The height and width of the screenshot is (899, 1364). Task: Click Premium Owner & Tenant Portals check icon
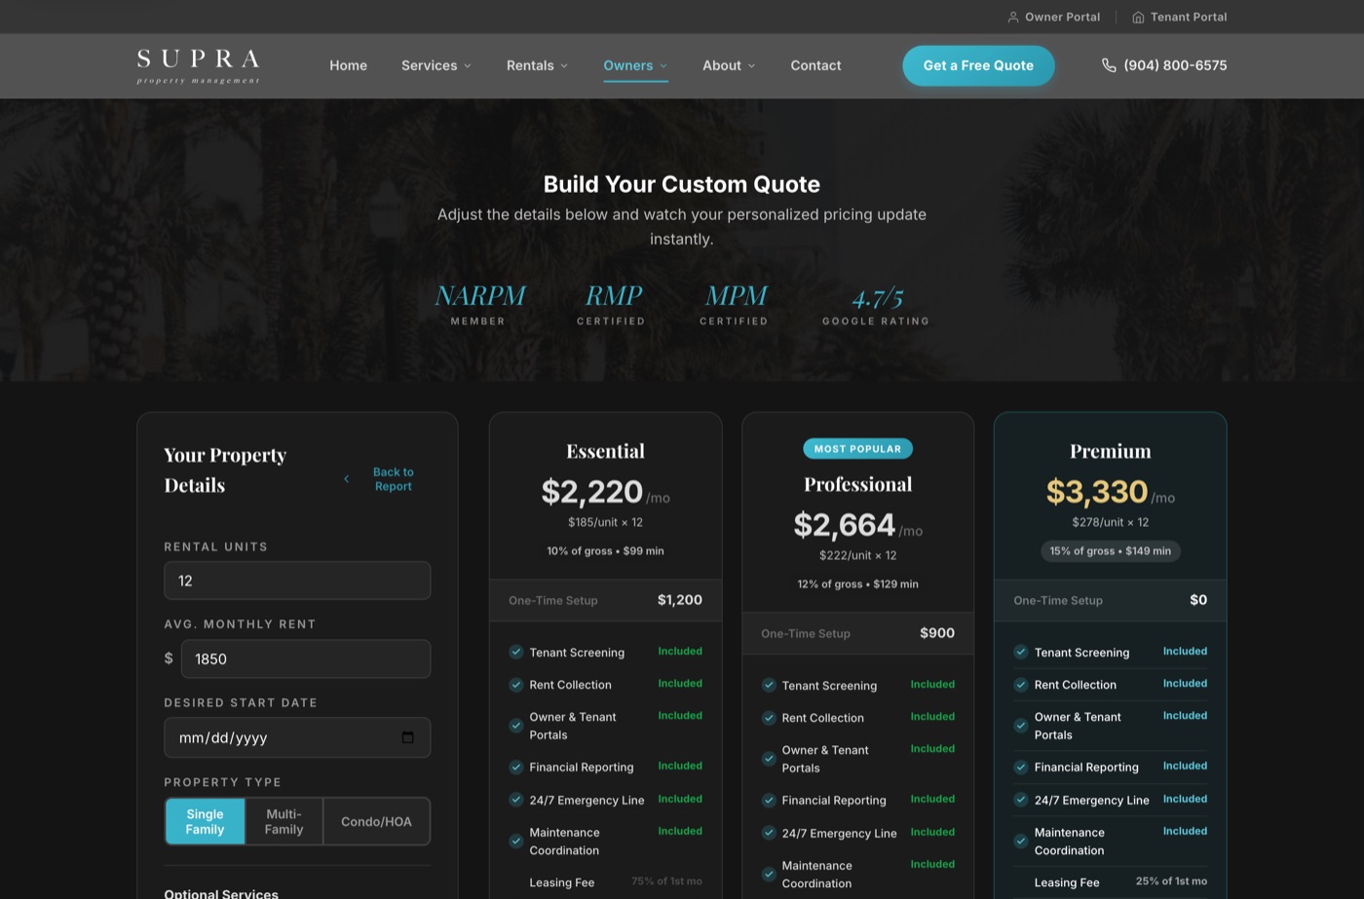pyautogui.click(x=1021, y=726)
